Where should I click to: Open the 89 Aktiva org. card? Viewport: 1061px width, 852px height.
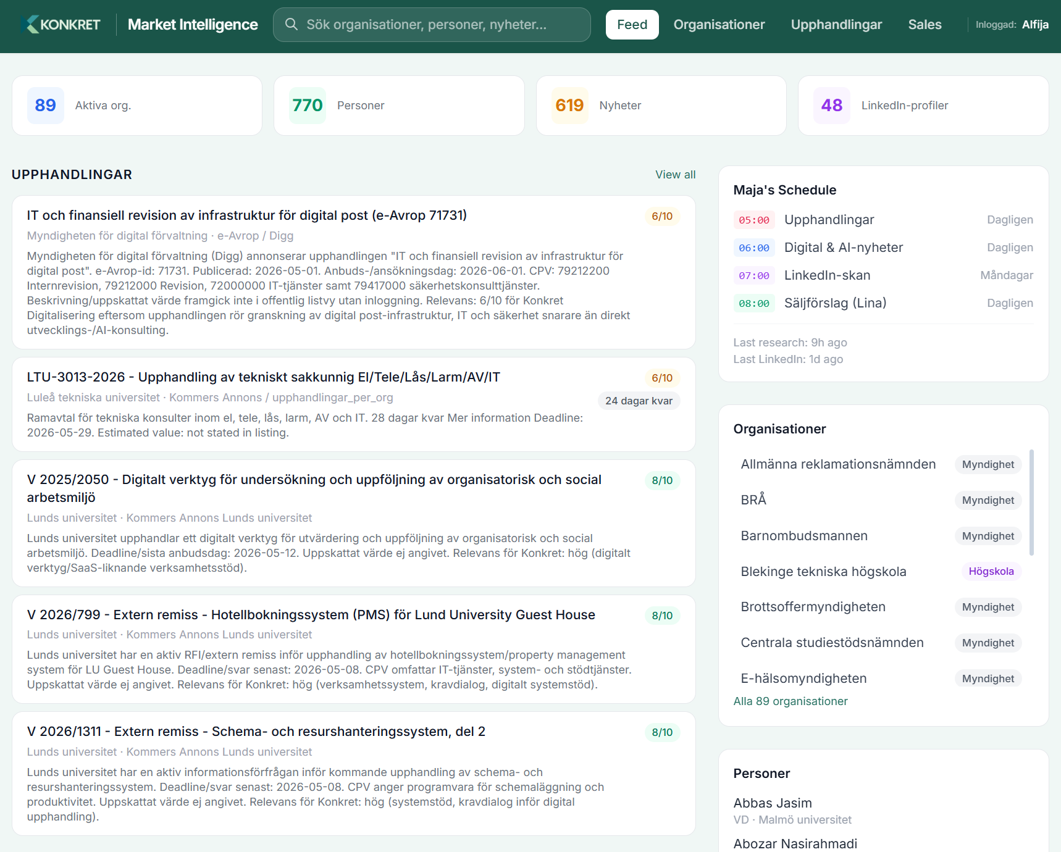137,106
